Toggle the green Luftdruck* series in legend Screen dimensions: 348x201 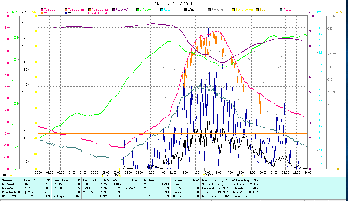point(138,10)
